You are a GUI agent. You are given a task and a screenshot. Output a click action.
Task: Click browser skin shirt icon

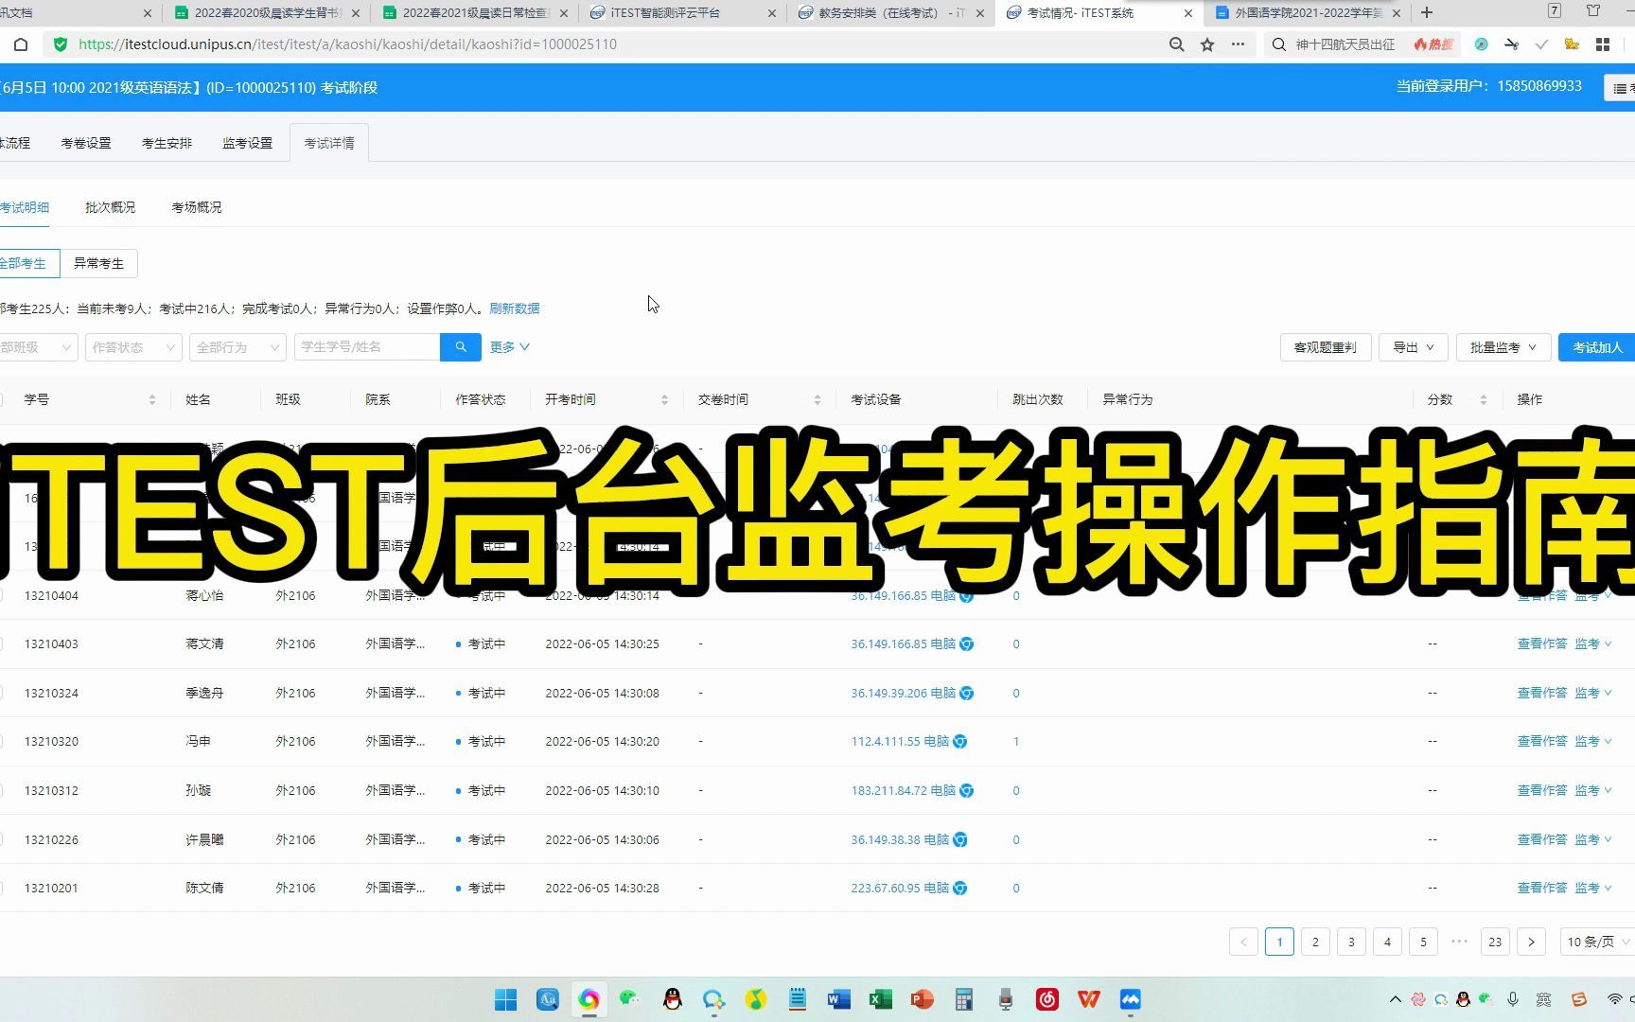click(1593, 12)
